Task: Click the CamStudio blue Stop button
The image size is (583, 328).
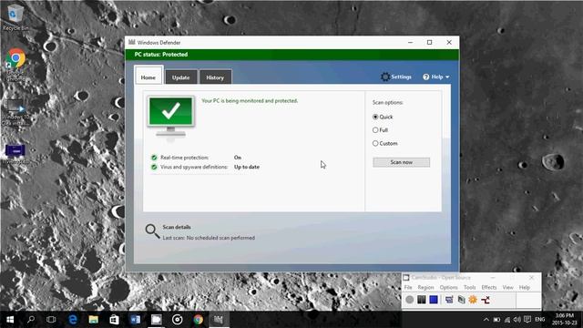Action: point(434,300)
